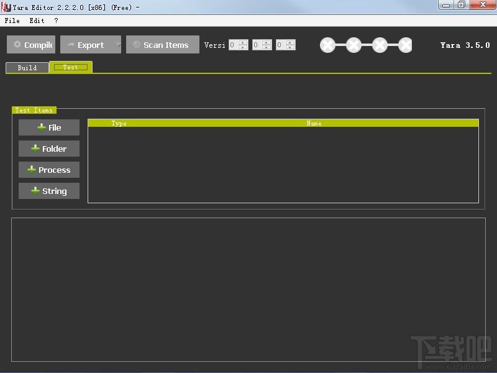Add a File test item

[49, 127]
